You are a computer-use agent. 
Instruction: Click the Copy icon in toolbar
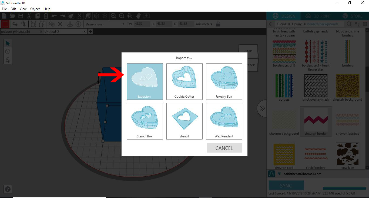(x=37, y=16)
